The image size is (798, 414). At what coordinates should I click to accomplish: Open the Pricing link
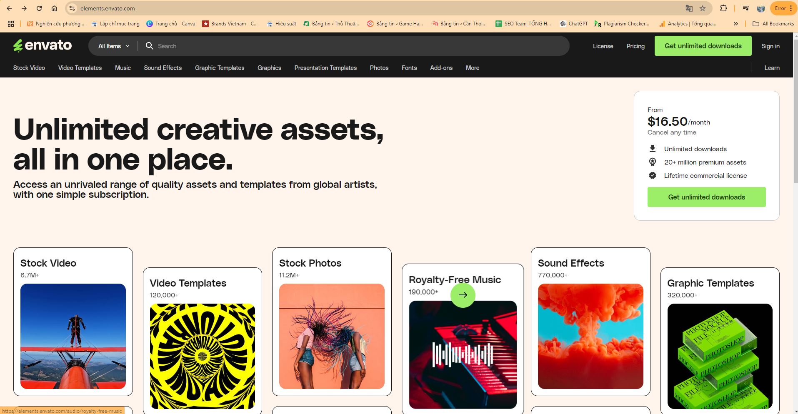(635, 46)
